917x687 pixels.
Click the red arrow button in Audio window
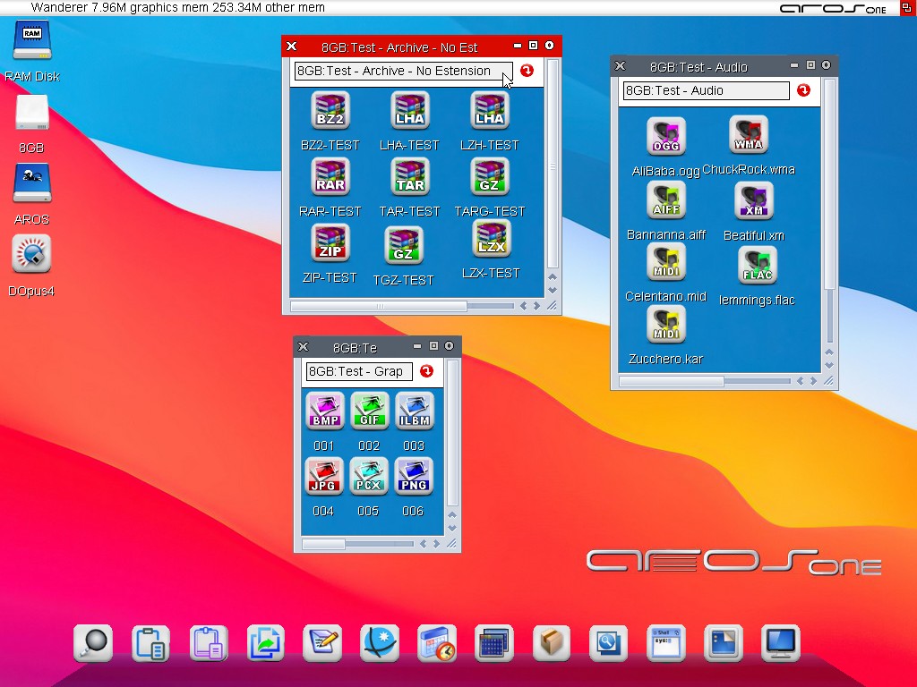click(x=803, y=90)
